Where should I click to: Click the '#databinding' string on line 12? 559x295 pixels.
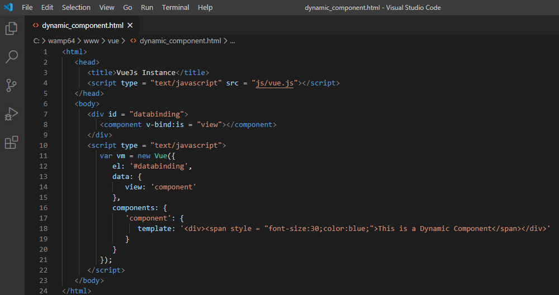[159, 166]
